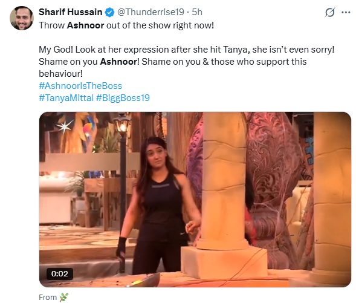Open the @Thunderrise19 handle link

pos(150,12)
